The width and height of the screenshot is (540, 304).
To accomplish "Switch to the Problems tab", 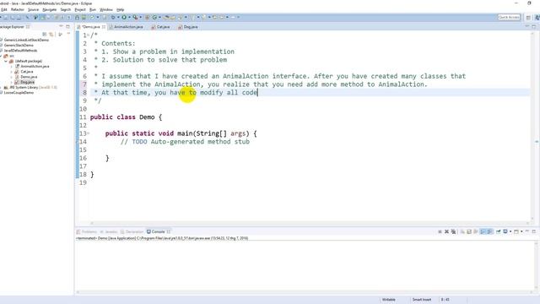I will [86, 231].
